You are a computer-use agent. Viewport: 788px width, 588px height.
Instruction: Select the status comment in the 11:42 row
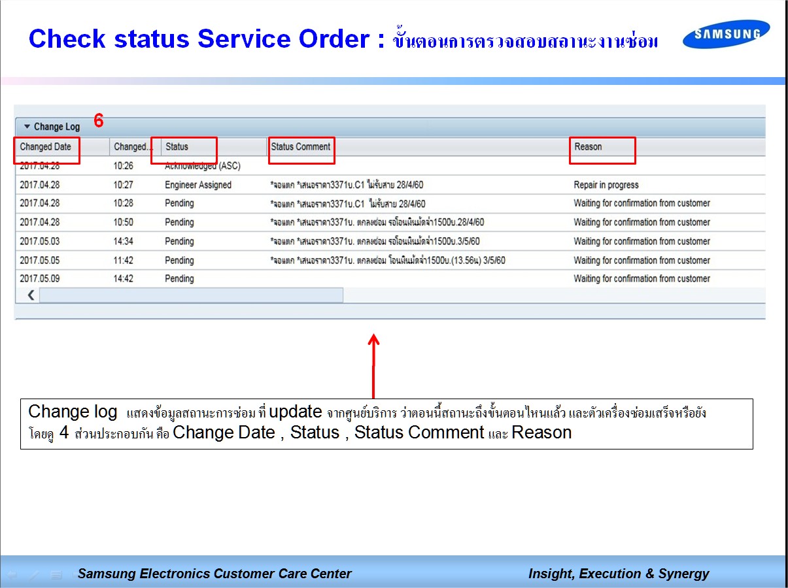coord(388,260)
